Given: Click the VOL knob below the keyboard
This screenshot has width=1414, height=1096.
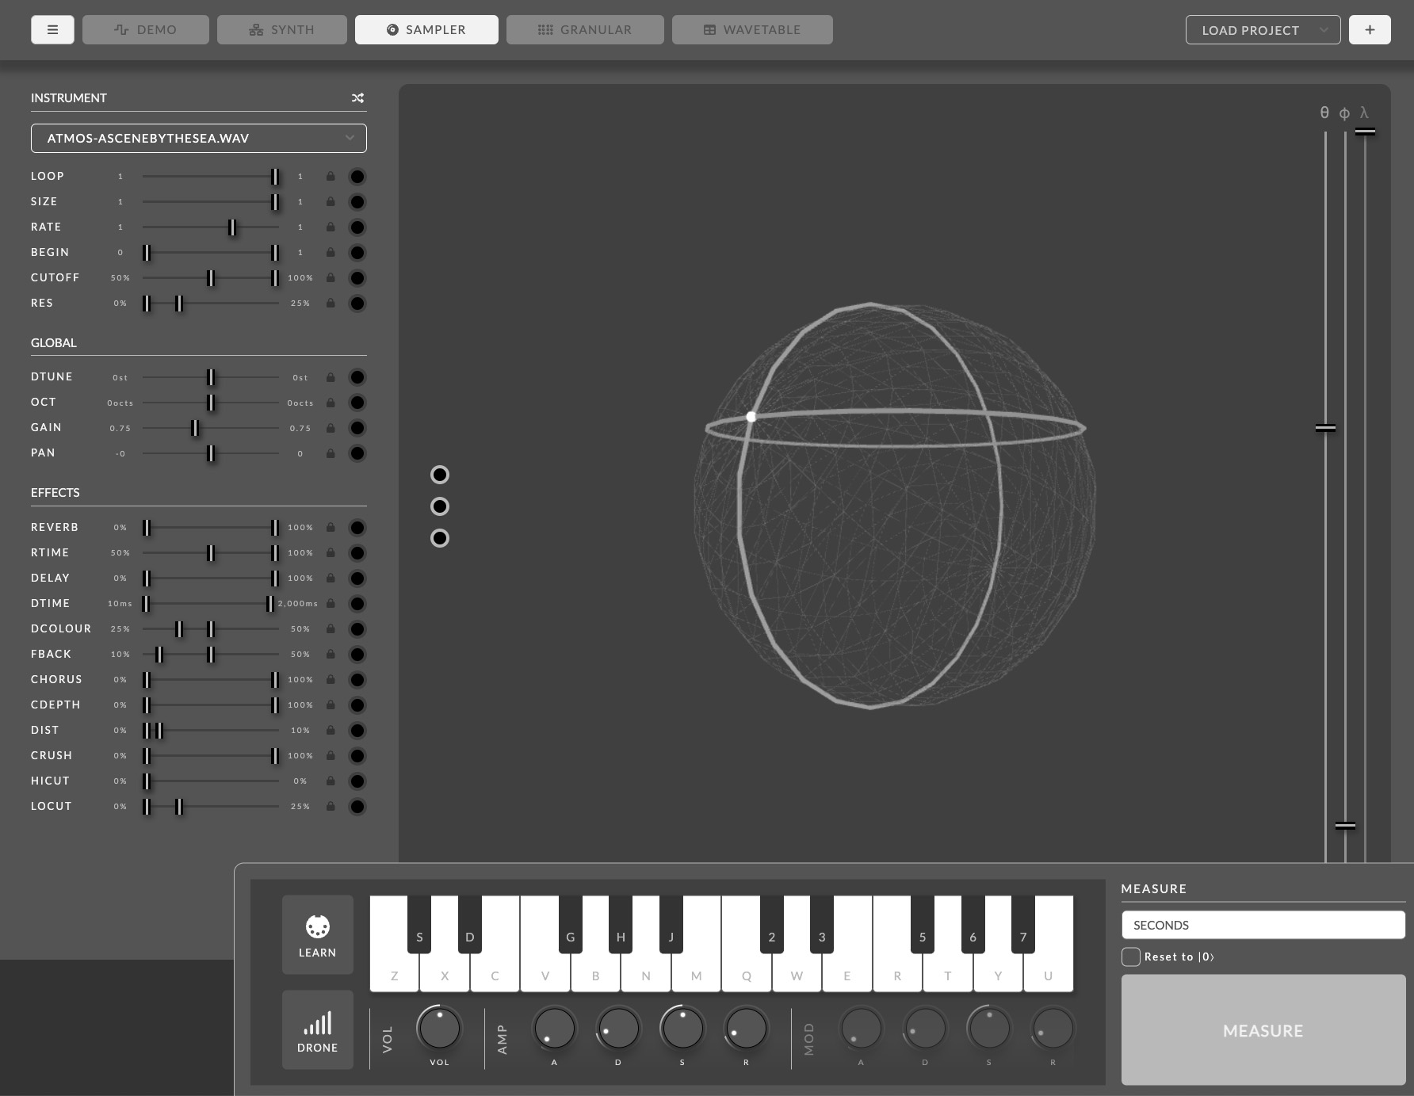Looking at the screenshot, I should pos(439,1028).
